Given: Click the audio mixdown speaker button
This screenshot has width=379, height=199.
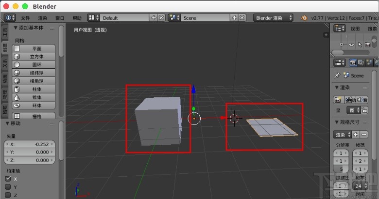Looking at the screenshot, I should point(362,100).
